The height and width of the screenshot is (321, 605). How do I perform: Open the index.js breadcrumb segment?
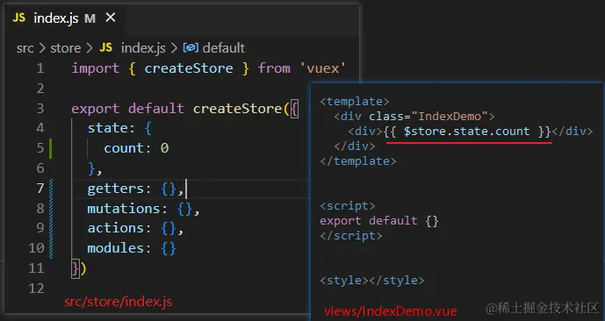pyautogui.click(x=143, y=48)
